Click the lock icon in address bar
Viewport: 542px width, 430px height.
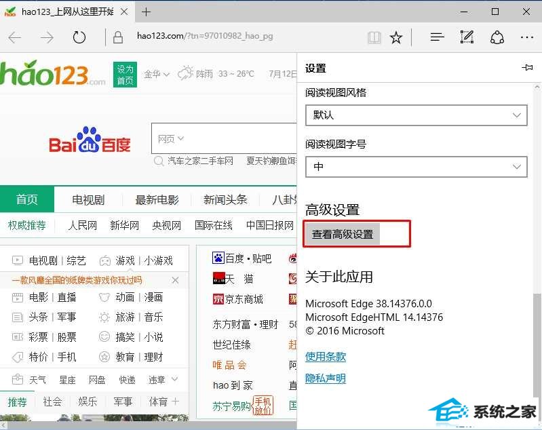click(118, 37)
